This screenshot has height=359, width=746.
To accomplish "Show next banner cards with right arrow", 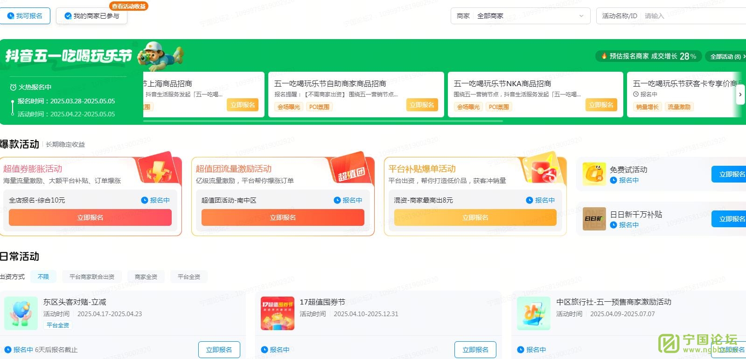I will [740, 95].
